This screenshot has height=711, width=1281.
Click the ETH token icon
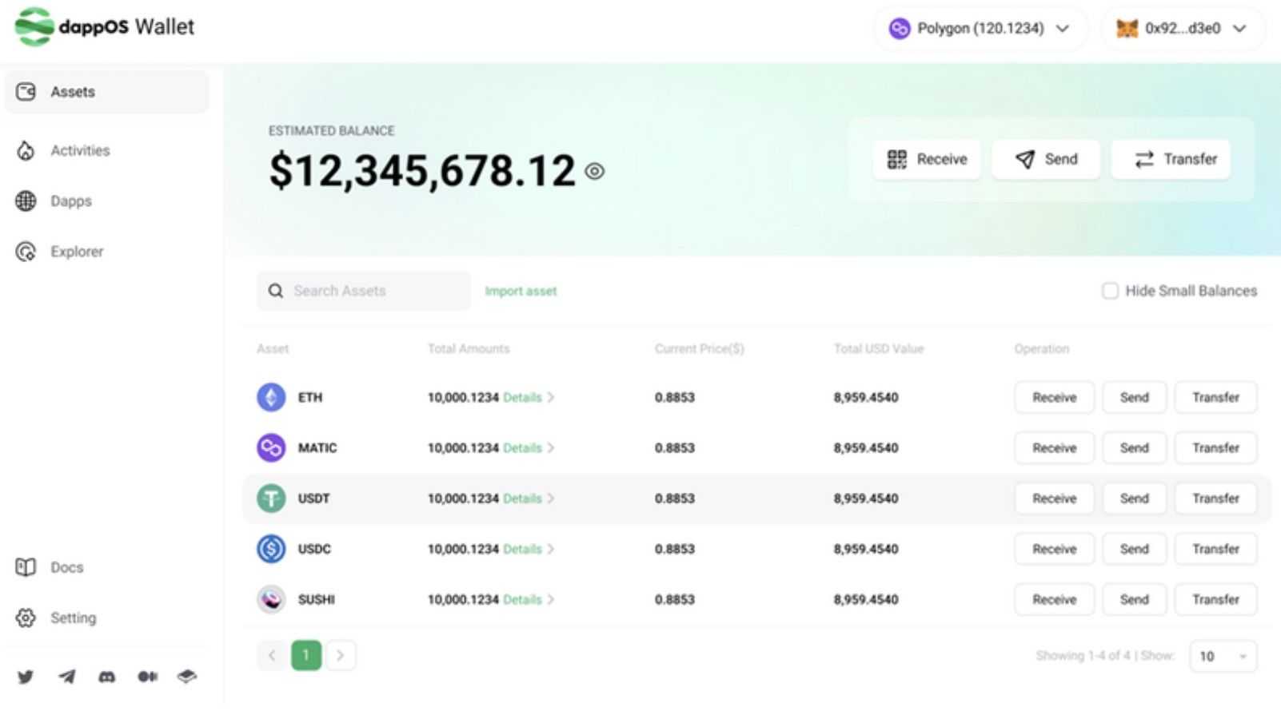(x=271, y=397)
